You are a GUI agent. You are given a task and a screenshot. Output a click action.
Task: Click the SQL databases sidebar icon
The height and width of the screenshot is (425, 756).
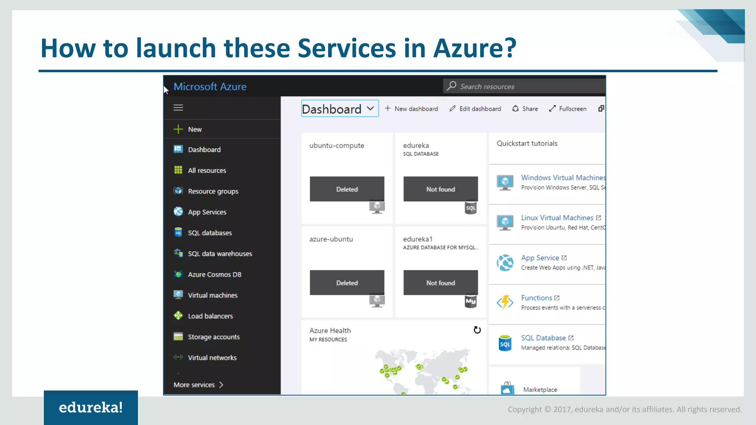coord(178,232)
